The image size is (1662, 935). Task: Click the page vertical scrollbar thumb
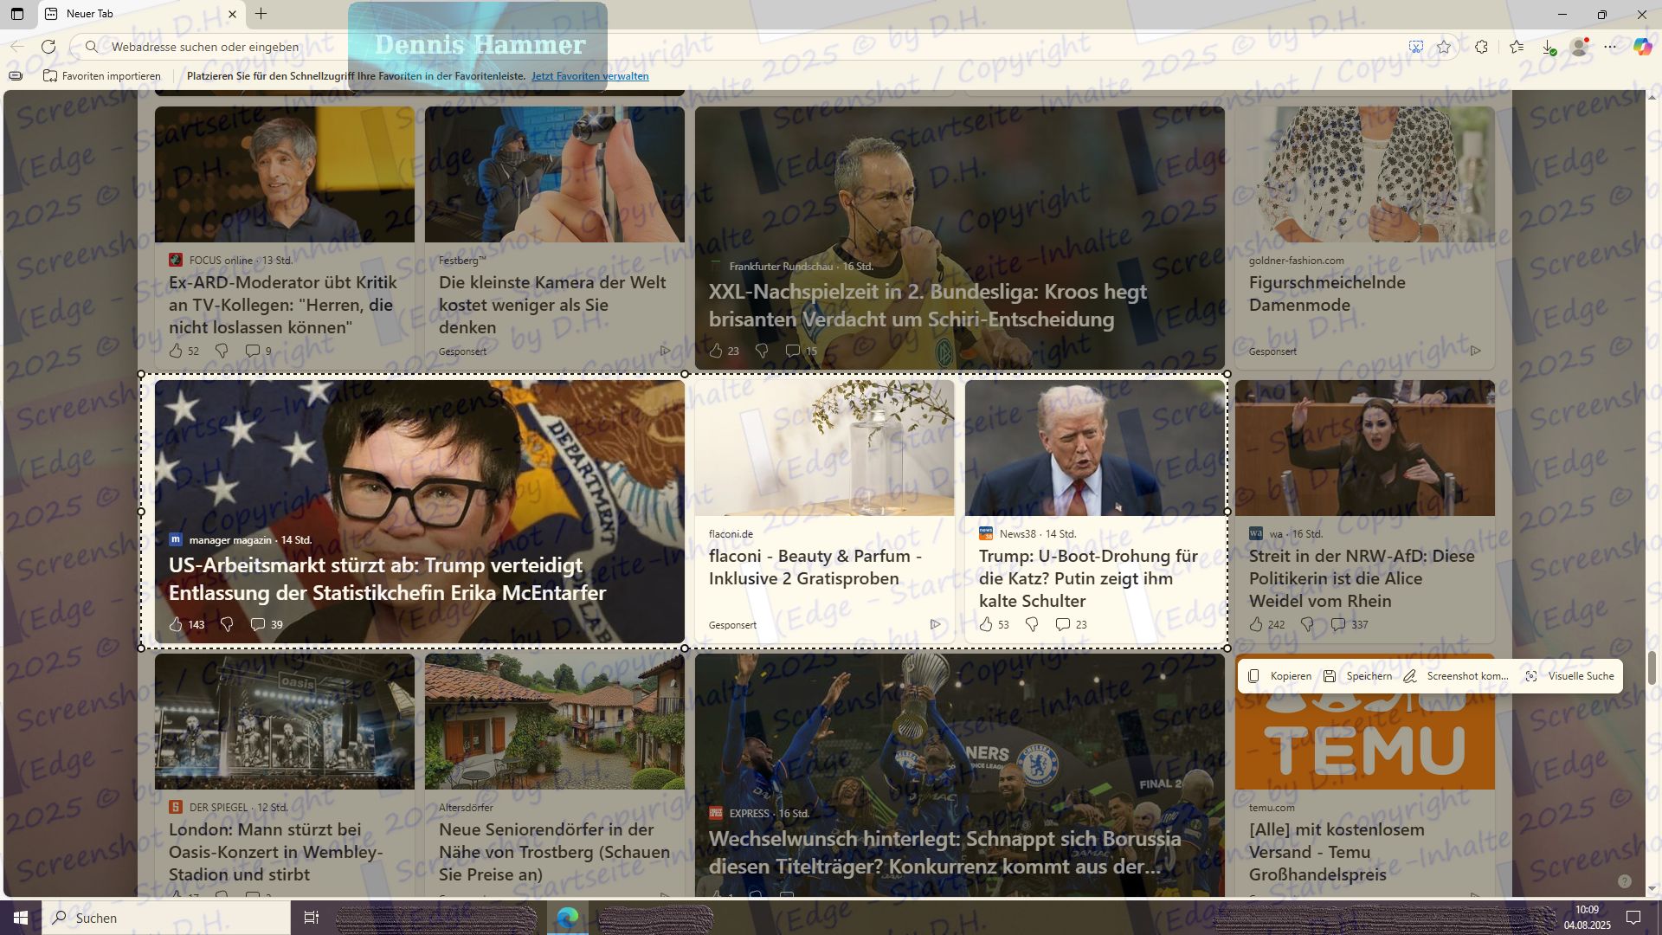pos(1652,667)
